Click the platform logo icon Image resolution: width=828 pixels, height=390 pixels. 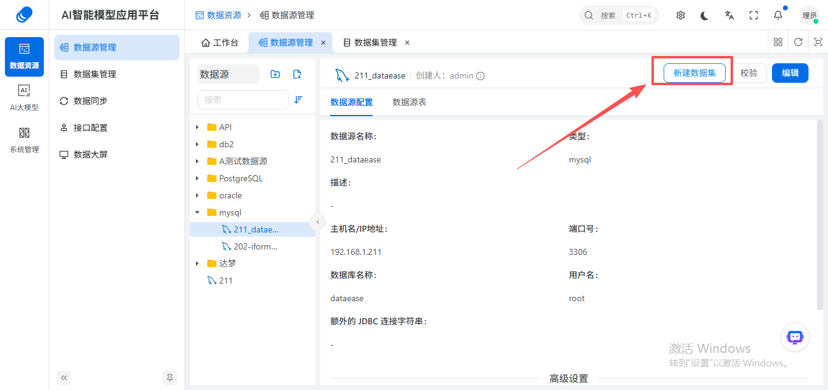click(x=24, y=15)
